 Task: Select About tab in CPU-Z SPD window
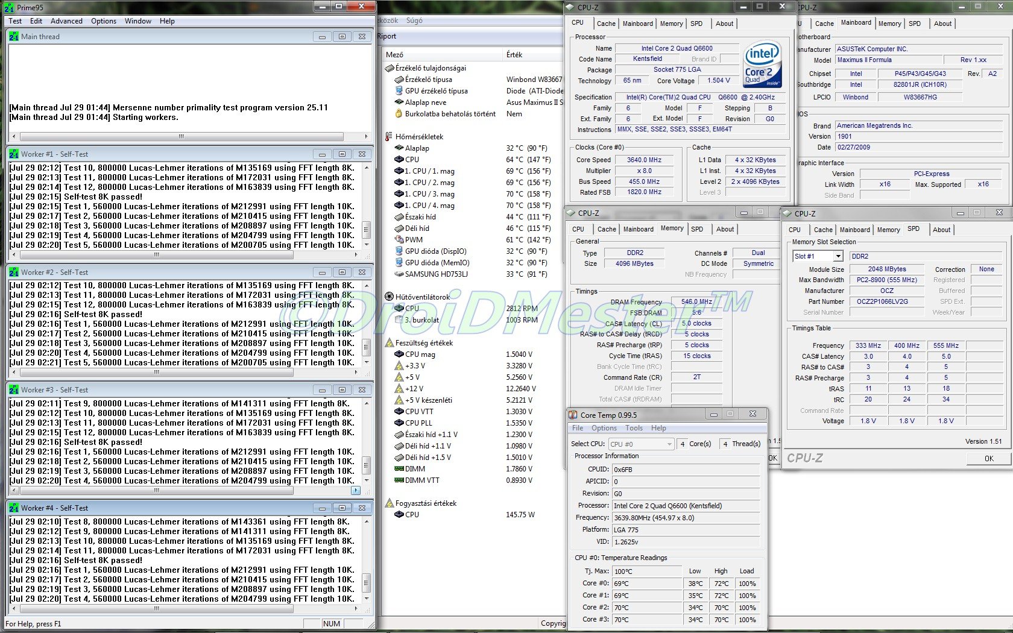click(x=941, y=230)
